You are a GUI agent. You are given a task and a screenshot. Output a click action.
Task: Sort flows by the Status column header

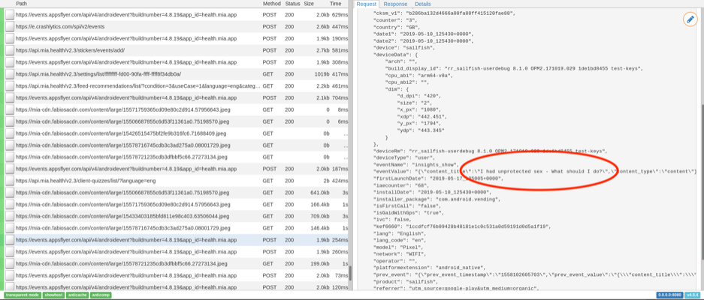pyautogui.click(x=292, y=4)
